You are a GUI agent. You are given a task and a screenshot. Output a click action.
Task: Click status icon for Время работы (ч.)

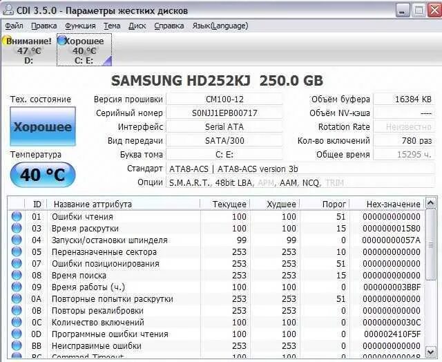[17, 287]
